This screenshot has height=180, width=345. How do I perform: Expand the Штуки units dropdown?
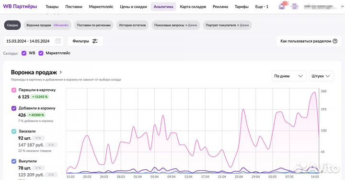(x=321, y=76)
